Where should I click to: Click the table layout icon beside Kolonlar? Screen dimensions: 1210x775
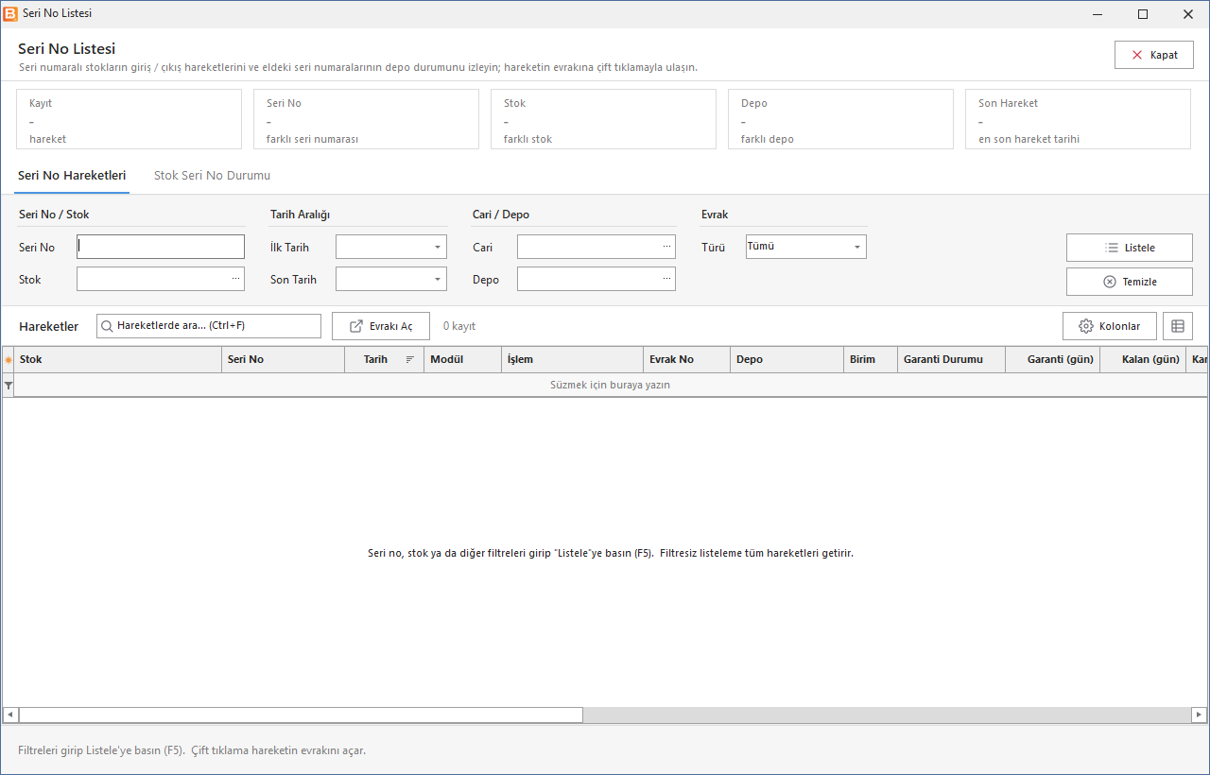(1178, 326)
